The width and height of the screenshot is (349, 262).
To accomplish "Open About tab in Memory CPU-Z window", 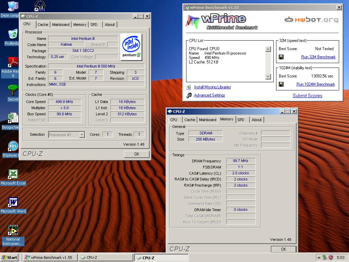I will 257,120.
